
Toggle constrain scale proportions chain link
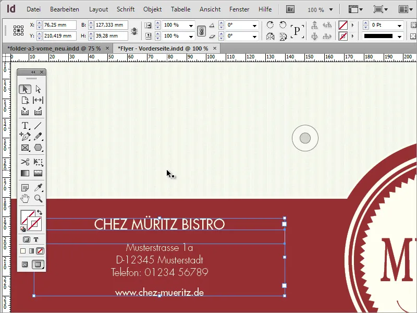coord(201,31)
